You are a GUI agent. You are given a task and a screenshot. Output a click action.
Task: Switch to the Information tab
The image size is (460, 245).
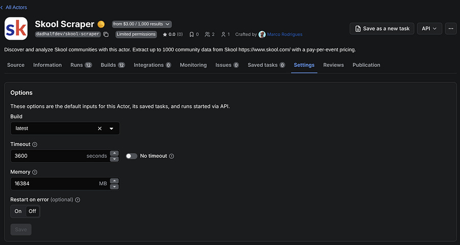pos(48,65)
